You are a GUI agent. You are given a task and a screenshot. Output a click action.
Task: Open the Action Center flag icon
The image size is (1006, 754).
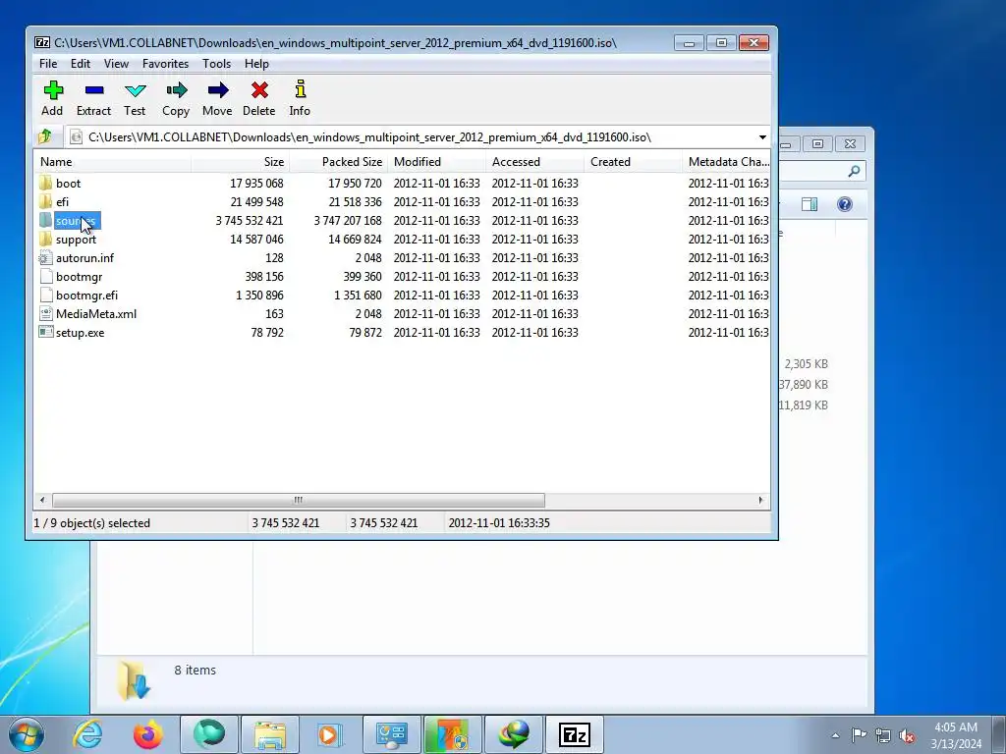[859, 735]
